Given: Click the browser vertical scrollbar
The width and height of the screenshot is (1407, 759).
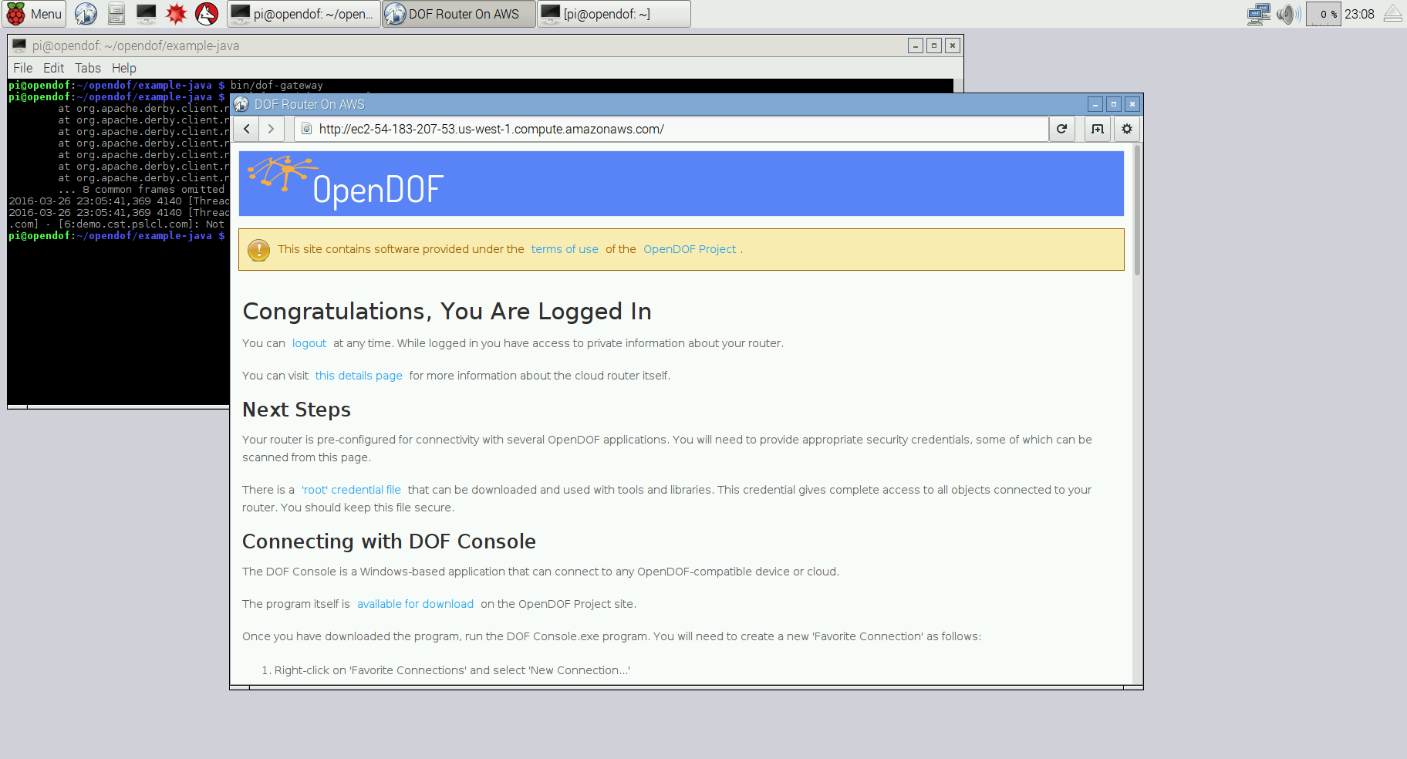Looking at the screenshot, I should point(1137,210).
